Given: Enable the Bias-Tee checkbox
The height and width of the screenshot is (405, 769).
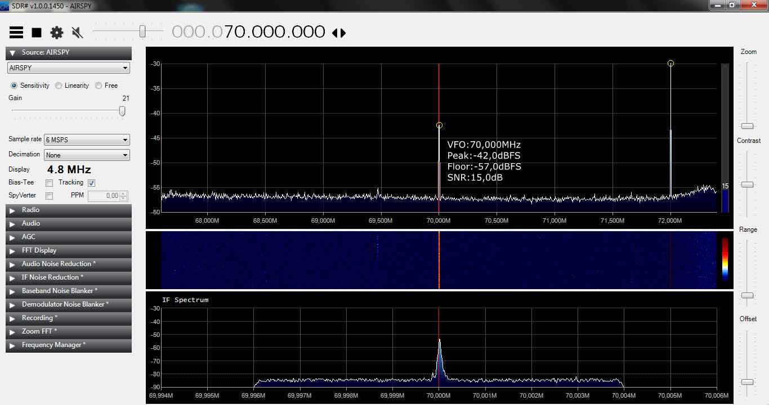Looking at the screenshot, I should 50,183.
